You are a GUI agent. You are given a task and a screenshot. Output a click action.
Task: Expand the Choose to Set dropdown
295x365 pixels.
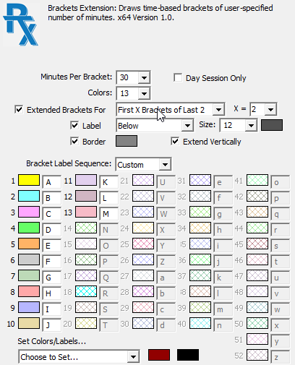click(79, 357)
